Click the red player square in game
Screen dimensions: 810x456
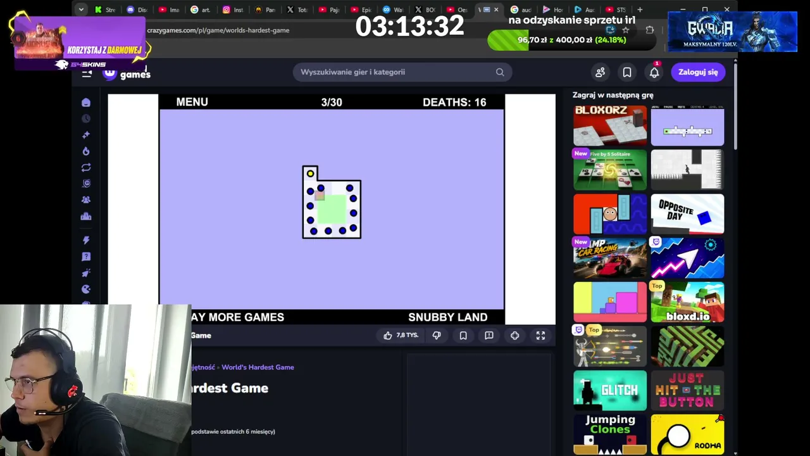pyautogui.click(x=320, y=196)
